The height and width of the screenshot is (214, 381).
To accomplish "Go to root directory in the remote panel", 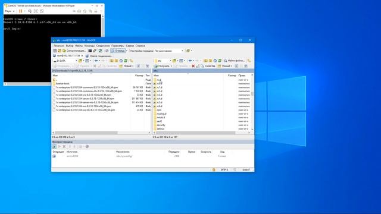I will coord(210,61).
